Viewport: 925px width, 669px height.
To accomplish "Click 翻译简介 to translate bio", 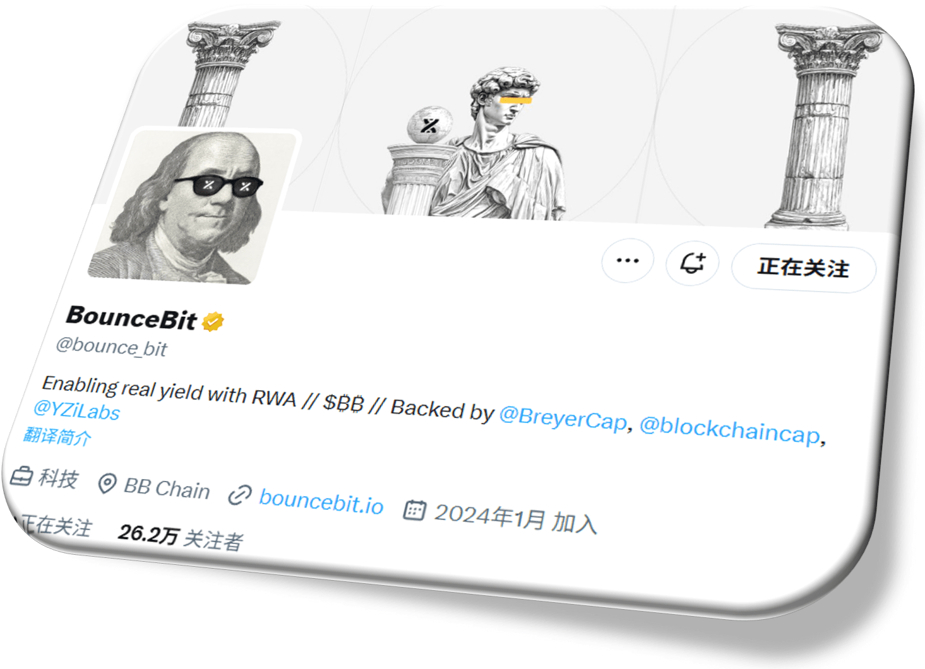I will 57,435.
